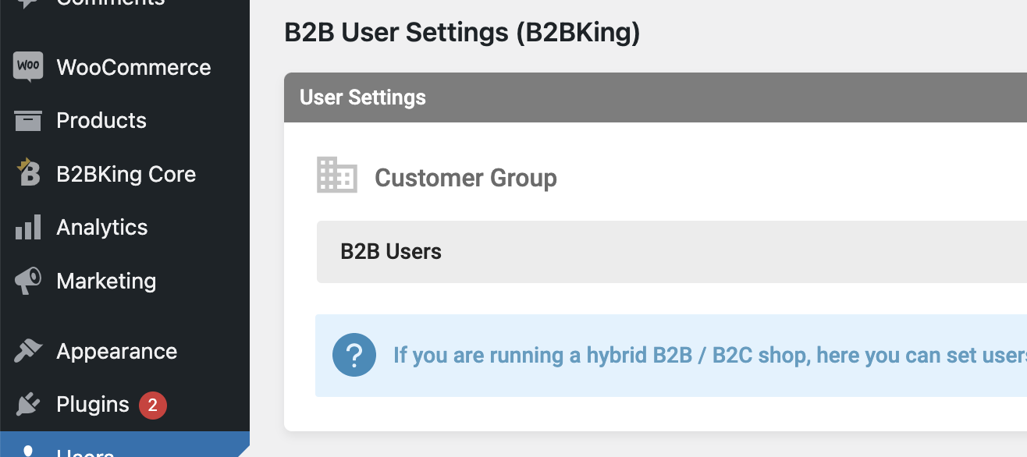The height and width of the screenshot is (457, 1027).
Task: Click the Appearance paintbrush icon
Action: coord(28,351)
